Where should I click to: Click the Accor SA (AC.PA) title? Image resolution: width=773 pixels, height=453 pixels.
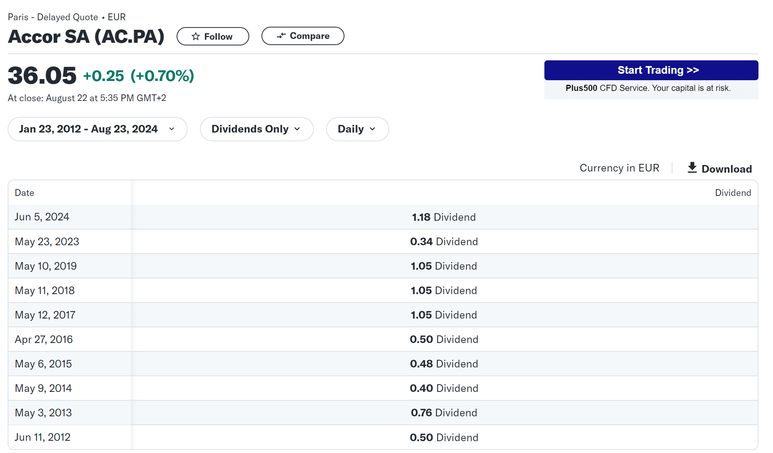pos(86,37)
